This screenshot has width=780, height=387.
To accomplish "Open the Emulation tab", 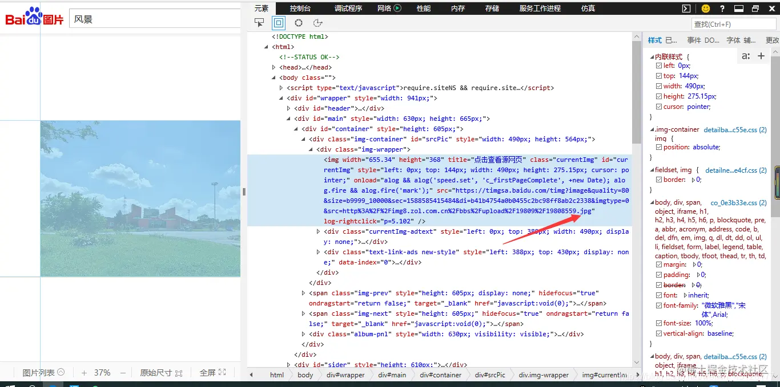I will click(x=588, y=8).
